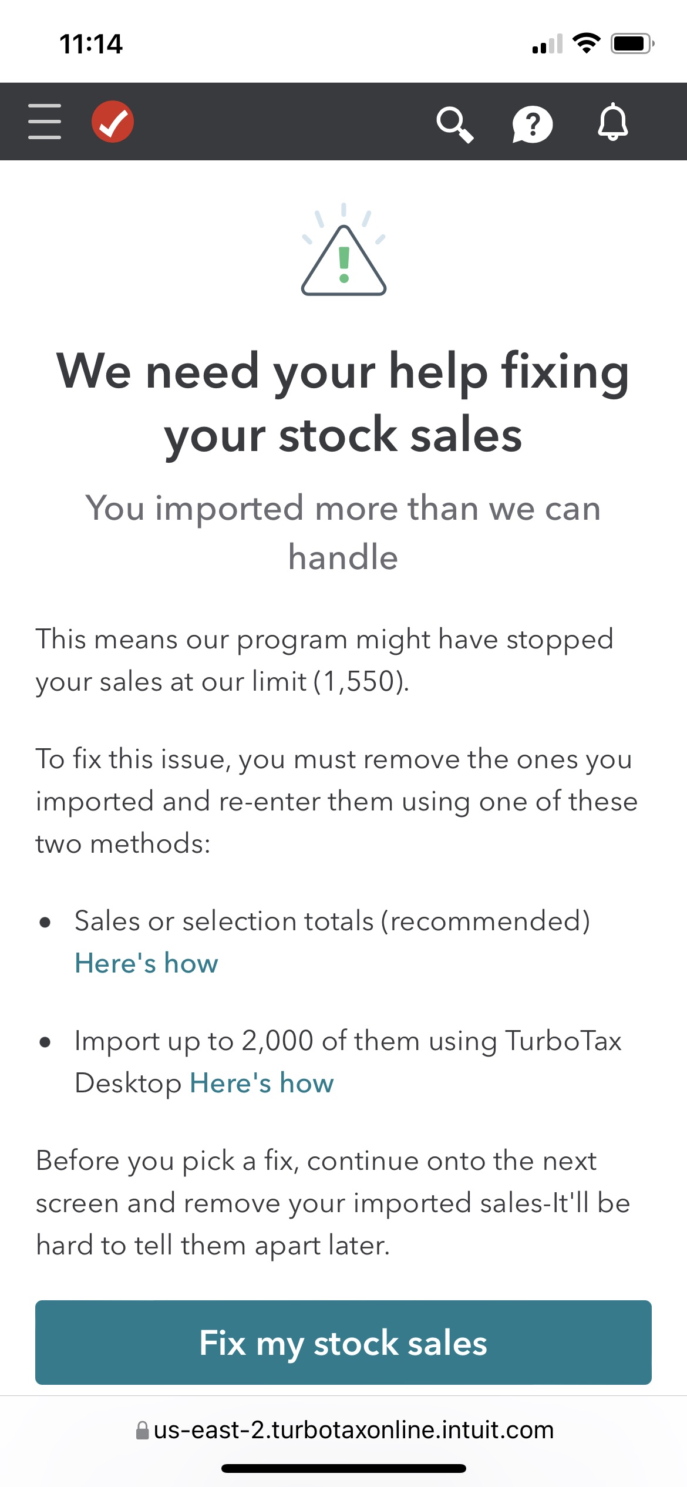Tap the TurboTax red checkmark logo
The height and width of the screenshot is (1487, 687).
pos(113,122)
